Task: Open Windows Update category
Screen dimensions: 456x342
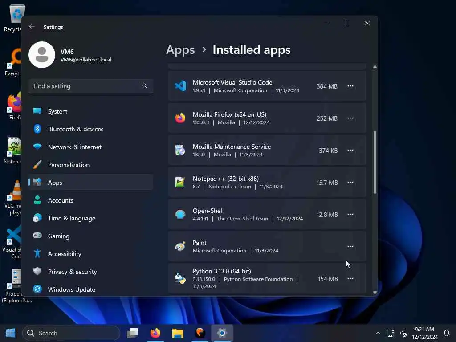Action: (91, 289)
